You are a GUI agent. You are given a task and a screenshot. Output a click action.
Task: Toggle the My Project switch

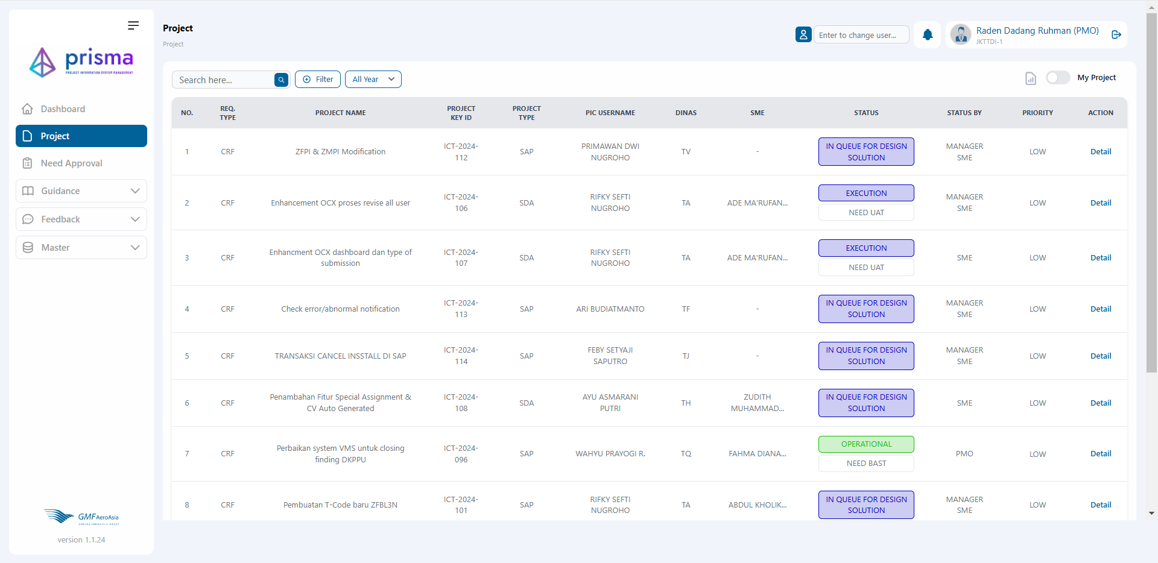pos(1058,78)
